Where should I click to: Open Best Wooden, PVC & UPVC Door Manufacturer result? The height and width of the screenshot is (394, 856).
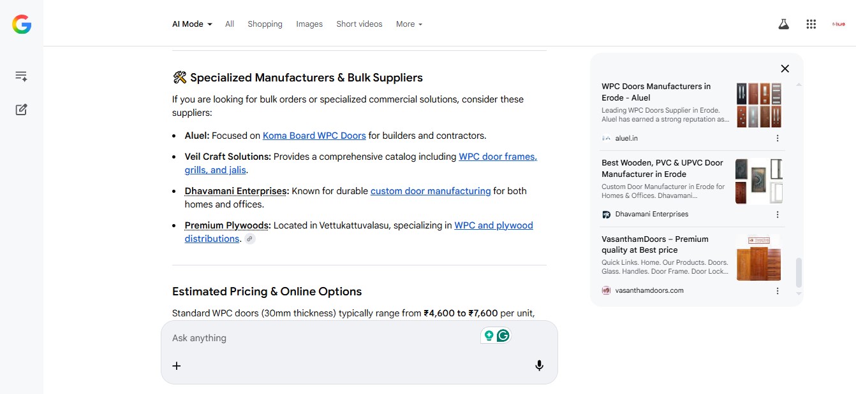(x=662, y=168)
